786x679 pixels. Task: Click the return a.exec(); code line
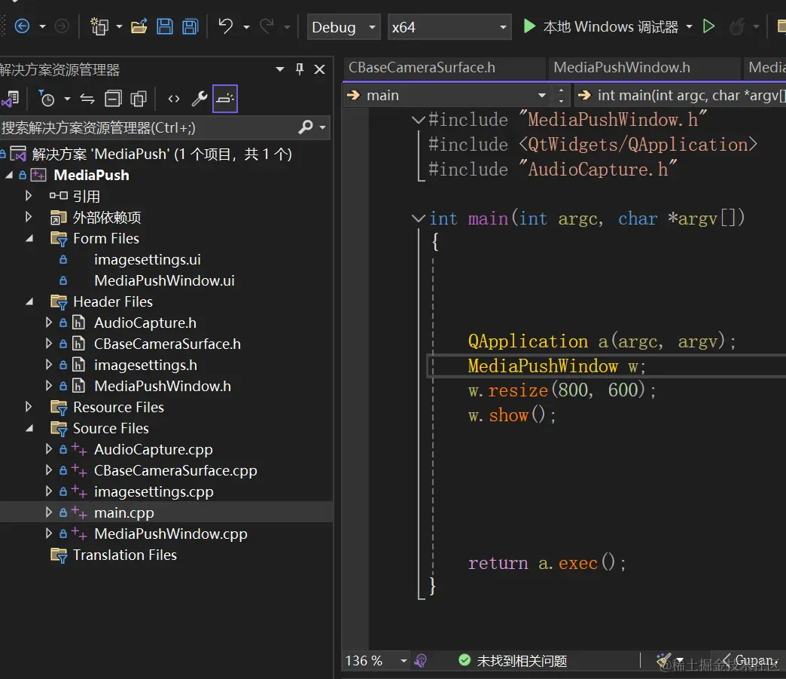click(547, 563)
